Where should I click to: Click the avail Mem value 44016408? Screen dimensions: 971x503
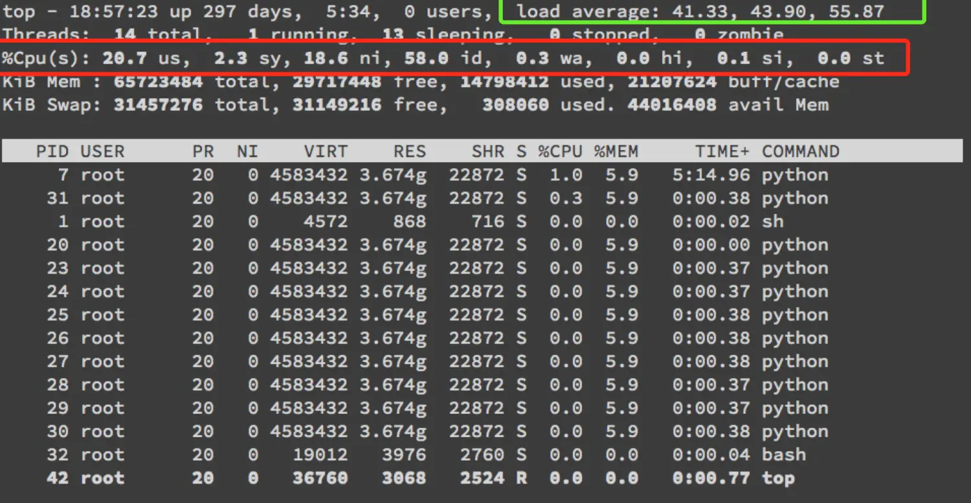tap(673, 105)
